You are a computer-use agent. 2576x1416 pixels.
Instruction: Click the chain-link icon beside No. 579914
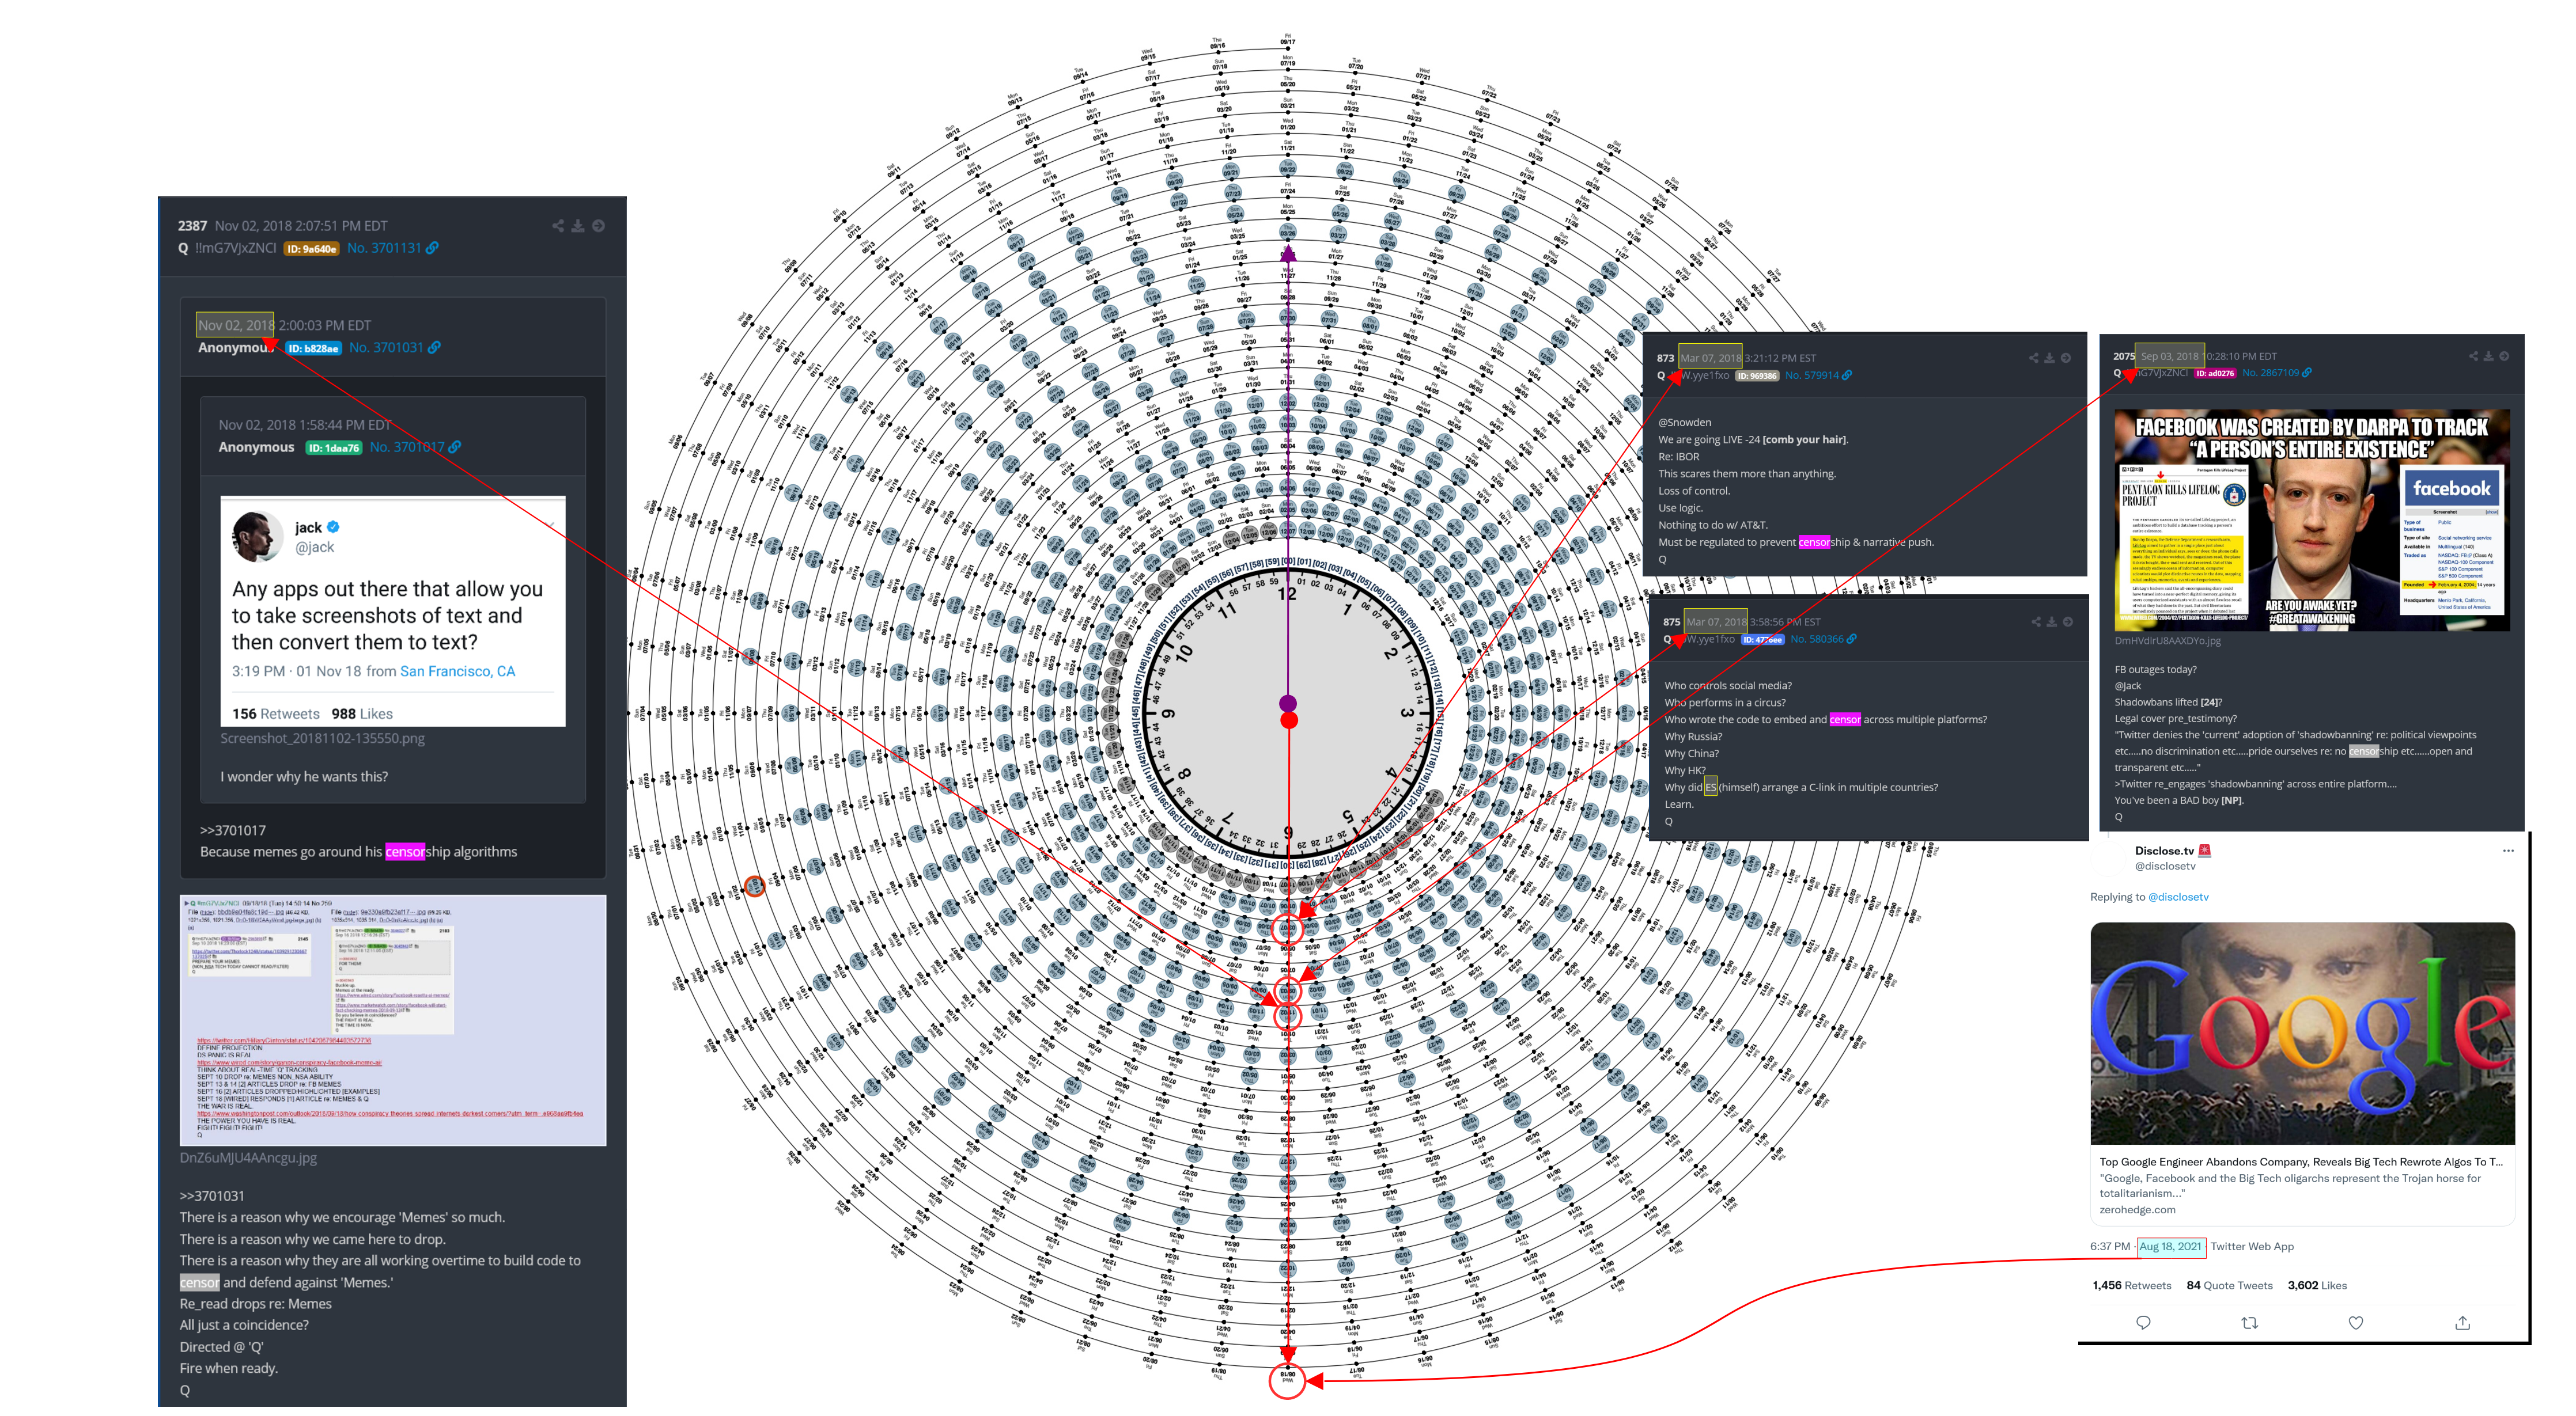coord(1847,375)
